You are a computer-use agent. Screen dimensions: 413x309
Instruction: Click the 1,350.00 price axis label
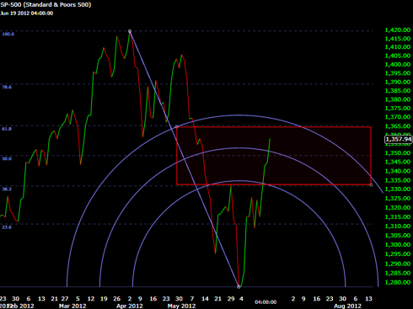click(x=398, y=153)
